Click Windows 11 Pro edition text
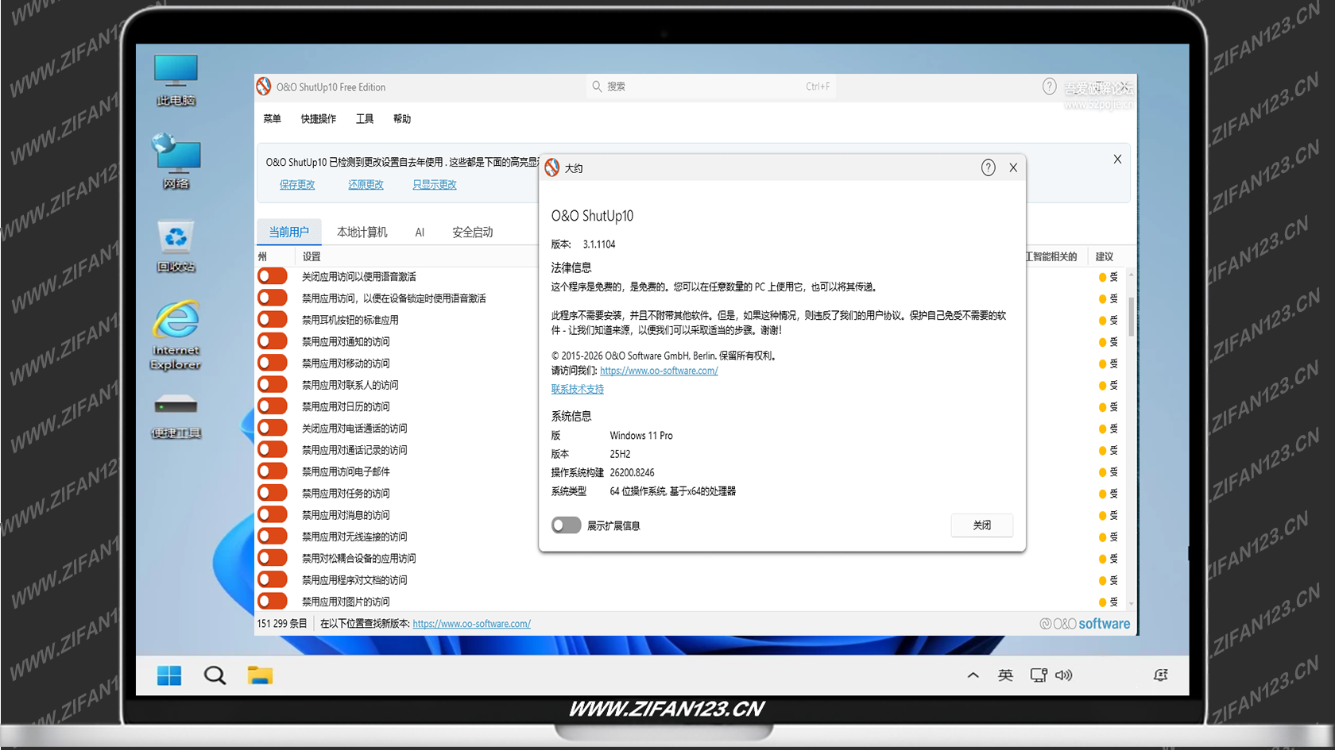The image size is (1335, 750). coord(641,436)
